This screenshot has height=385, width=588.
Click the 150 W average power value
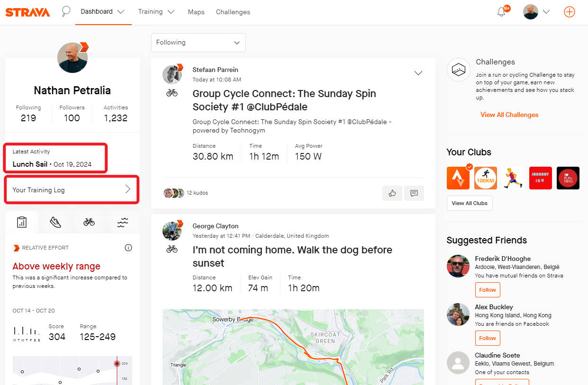(308, 156)
